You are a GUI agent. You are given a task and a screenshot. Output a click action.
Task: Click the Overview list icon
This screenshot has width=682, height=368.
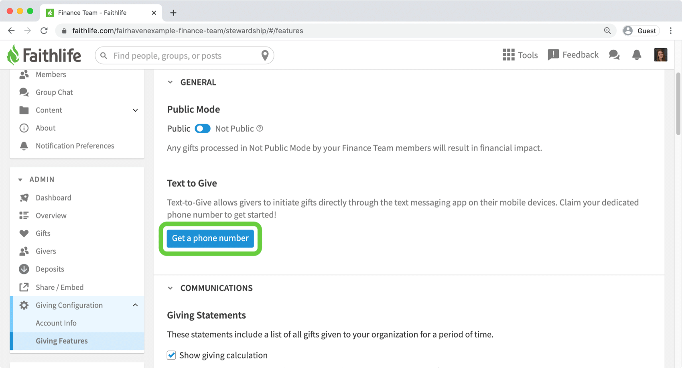(x=24, y=216)
